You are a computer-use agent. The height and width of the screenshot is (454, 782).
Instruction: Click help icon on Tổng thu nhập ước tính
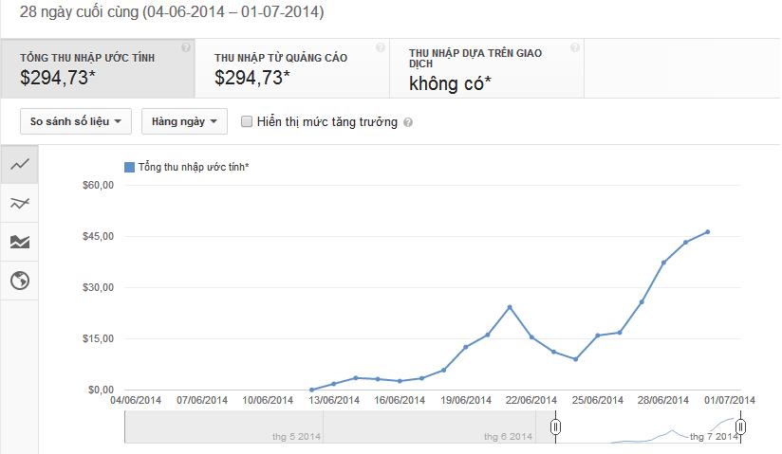point(185,47)
